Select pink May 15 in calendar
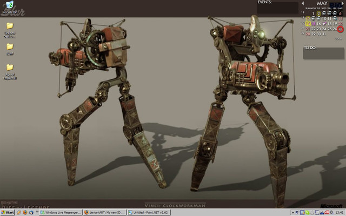 pos(314,24)
